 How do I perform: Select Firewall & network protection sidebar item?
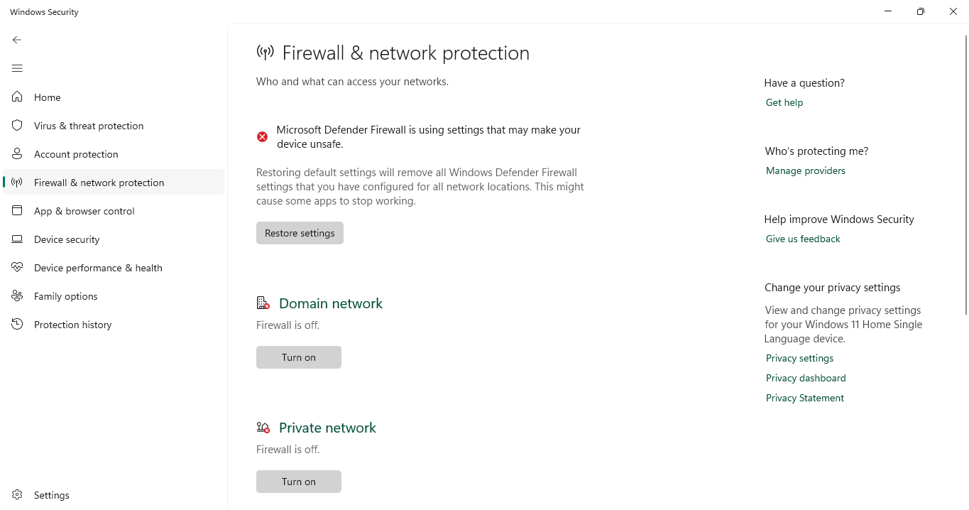click(99, 183)
